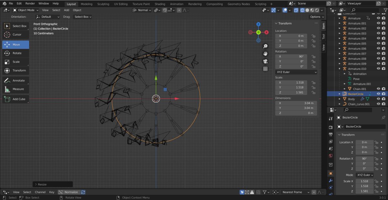Click the Blender logo menu icon
388x200 pixels.
coord(4,4)
